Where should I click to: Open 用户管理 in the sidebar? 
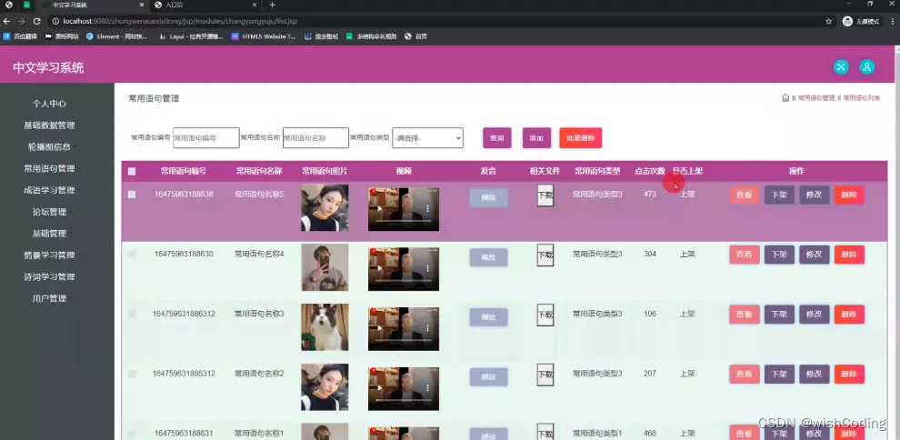point(49,298)
